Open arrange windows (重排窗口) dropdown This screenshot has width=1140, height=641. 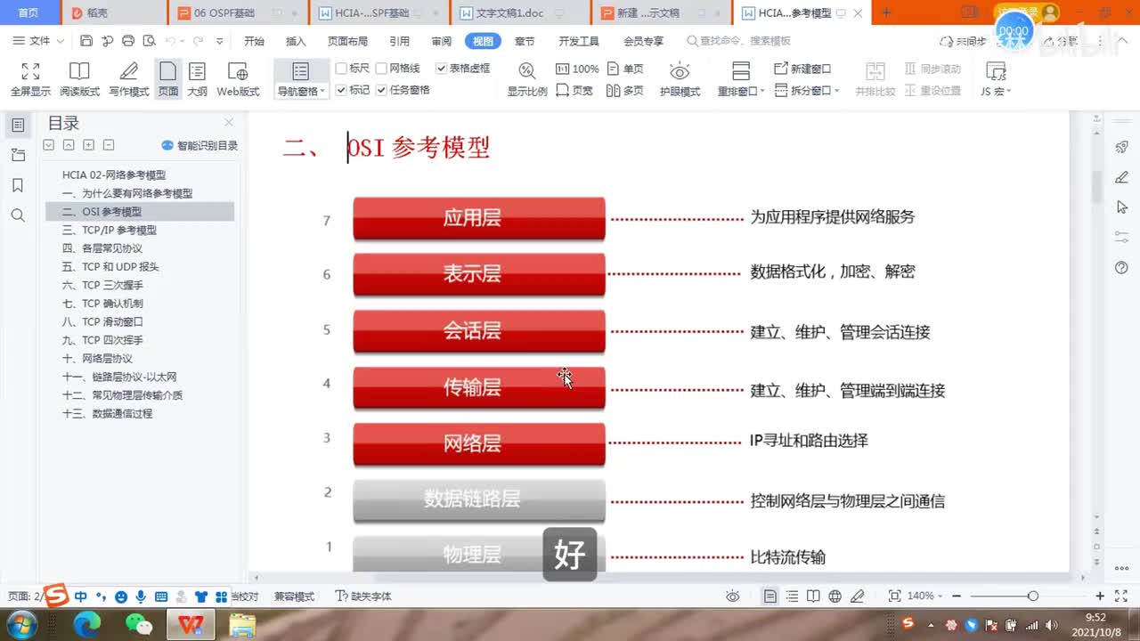[x=741, y=91]
